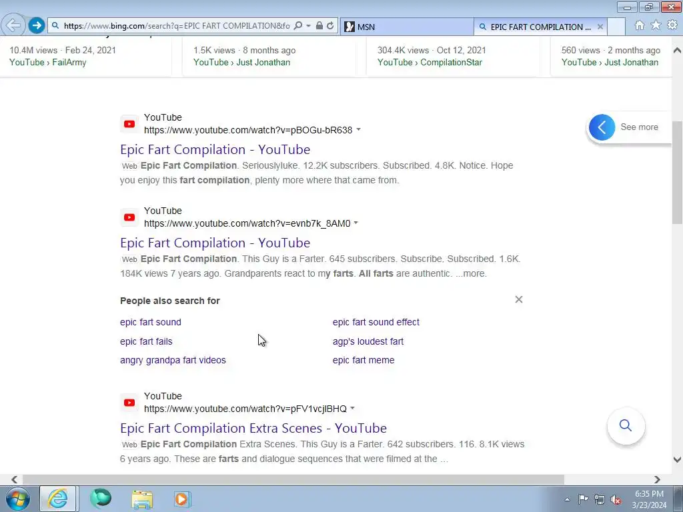Open the media player taskbar icon

[181, 499]
